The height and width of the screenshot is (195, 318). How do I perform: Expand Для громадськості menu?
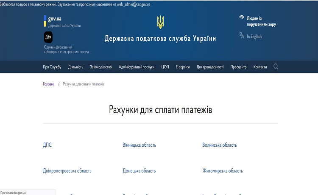[x=210, y=67]
